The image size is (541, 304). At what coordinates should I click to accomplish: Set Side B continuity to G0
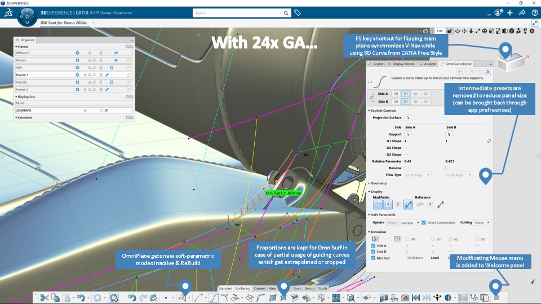point(396,102)
